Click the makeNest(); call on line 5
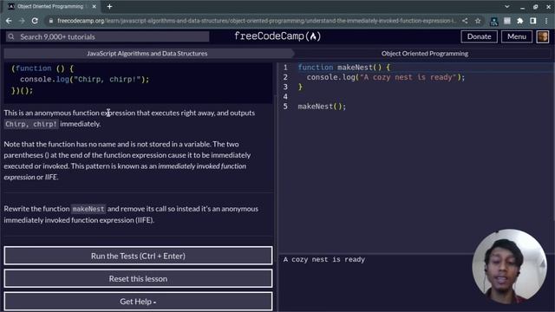The image size is (555, 312). coord(322,107)
